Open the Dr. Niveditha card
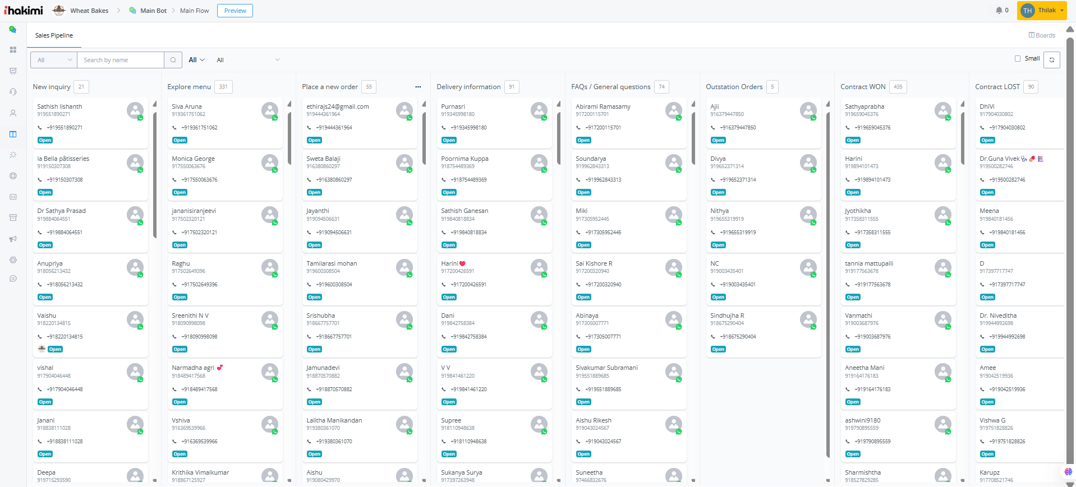 click(1020, 332)
